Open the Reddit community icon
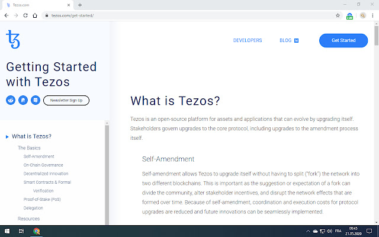Image resolution: width=379 pixels, height=237 pixels. [x=11, y=100]
